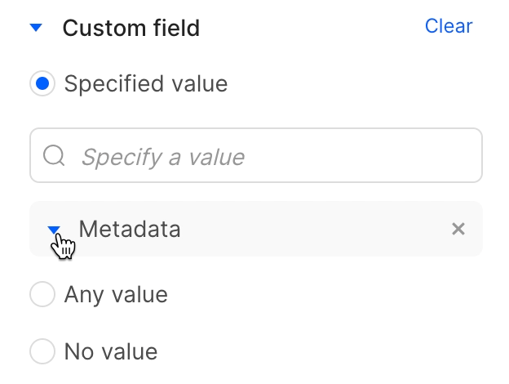Click the Custom field section heading

[131, 28]
